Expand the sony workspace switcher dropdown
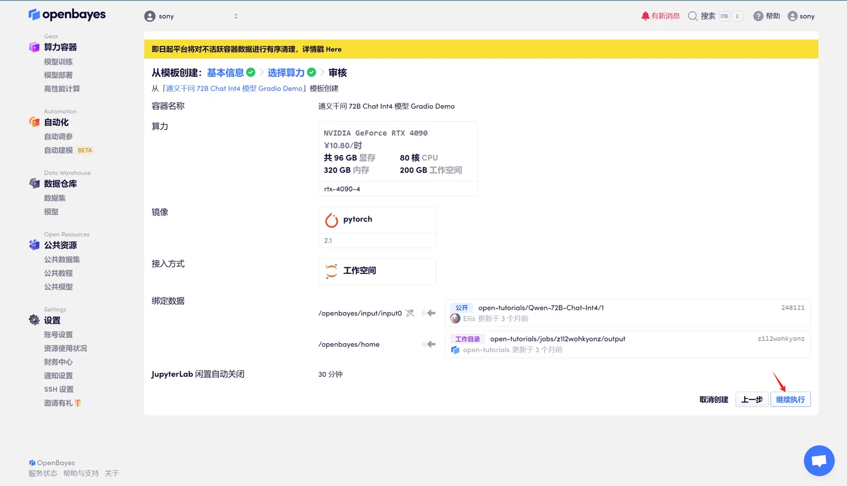The height and width of the screenshot is (486, 847). click(236, 16)
